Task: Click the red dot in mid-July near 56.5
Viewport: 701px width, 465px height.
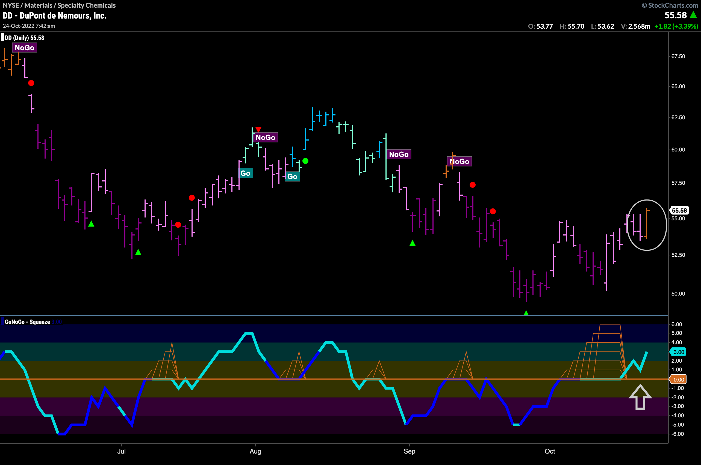Action: pos(192,198)
